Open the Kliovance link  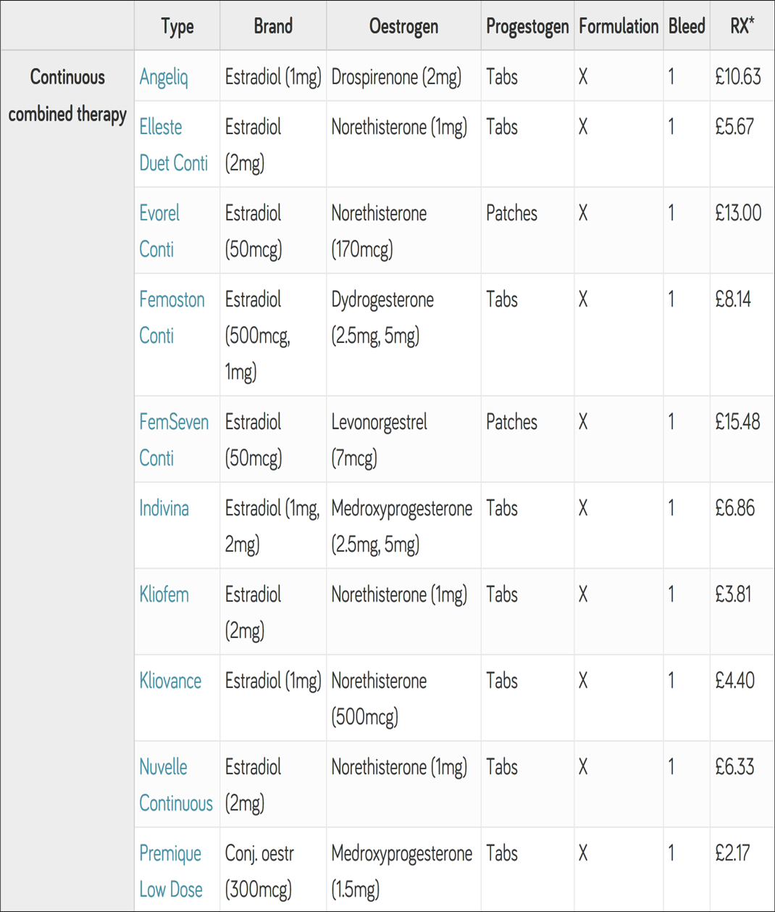(170, 681)
